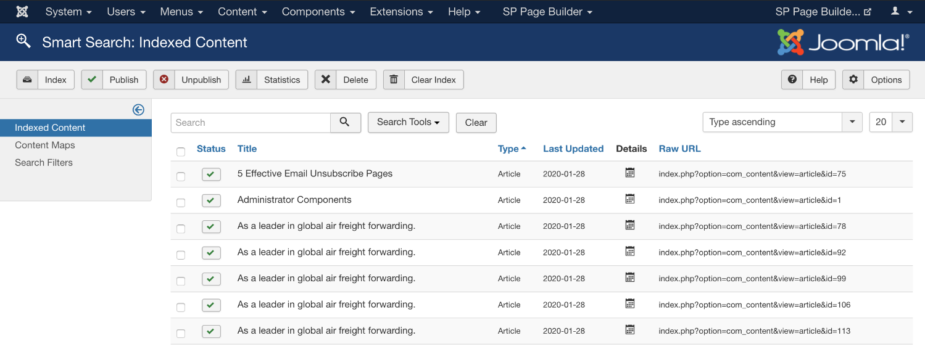Select checkbox for 5 Effective Email Unsubscribe Pages
925x346 pixels.
[181, 176]
